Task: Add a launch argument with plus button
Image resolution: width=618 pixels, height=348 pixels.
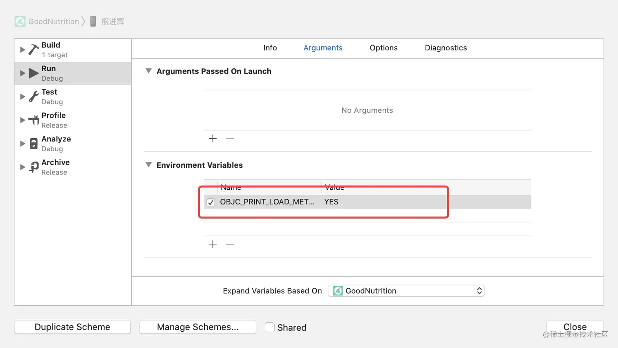Action: coord(213,139)
